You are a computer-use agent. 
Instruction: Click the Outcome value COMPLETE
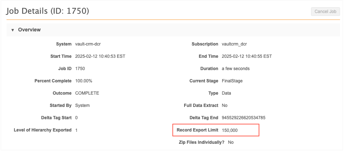[x=87, y=93]
